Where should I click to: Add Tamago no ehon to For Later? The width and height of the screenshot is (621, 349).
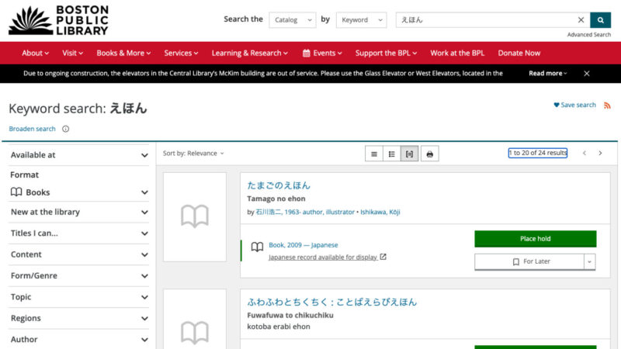point(529,261)
